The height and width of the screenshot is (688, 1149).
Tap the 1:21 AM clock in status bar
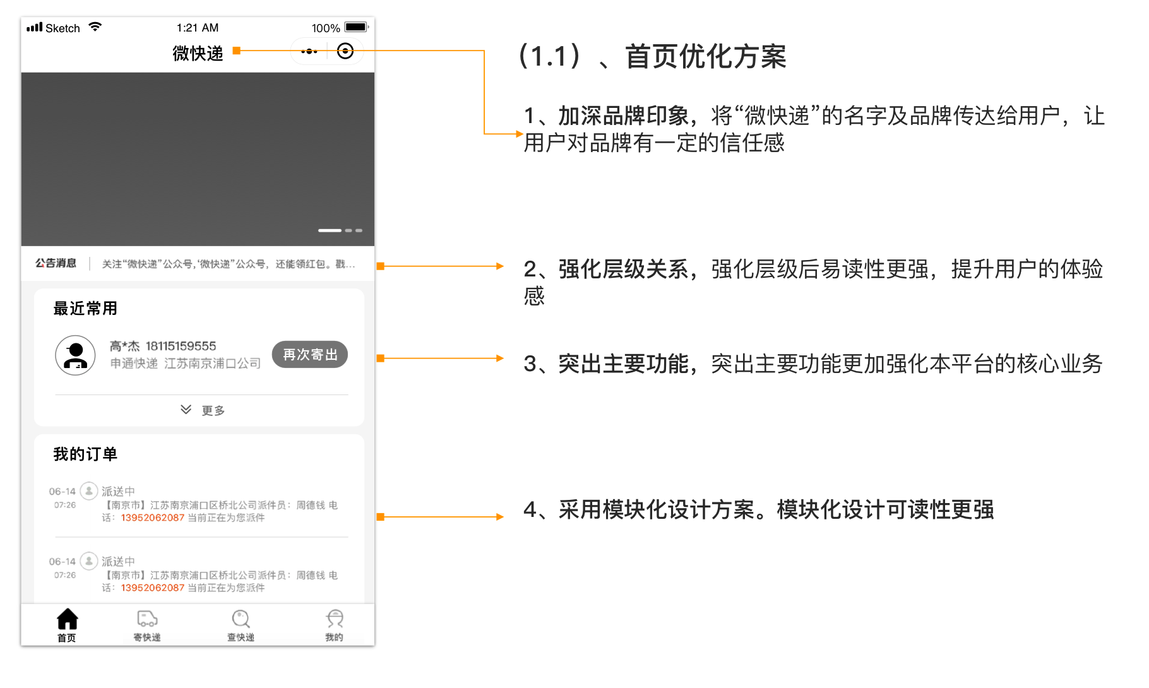pyautogui.click(x=198, y=28)
